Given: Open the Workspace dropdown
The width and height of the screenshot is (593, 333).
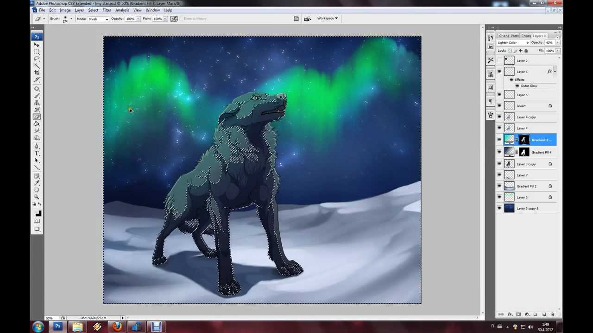Looking at the screenshot, I should 328,18.
